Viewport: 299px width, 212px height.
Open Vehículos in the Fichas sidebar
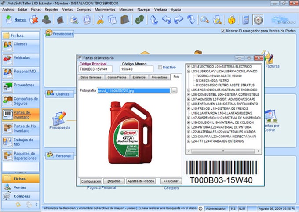click(21, 60)
